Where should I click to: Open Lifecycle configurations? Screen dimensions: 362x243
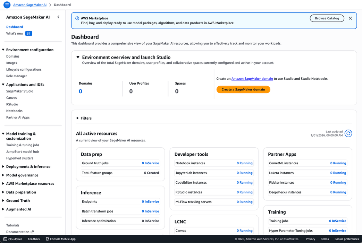tap(24, 69)
